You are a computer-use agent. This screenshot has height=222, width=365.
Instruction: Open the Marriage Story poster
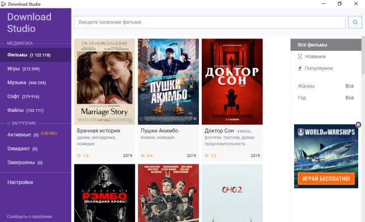104,82
